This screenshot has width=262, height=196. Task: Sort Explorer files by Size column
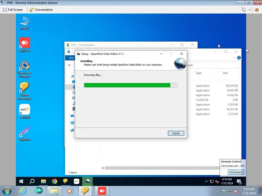coord(225,73)
